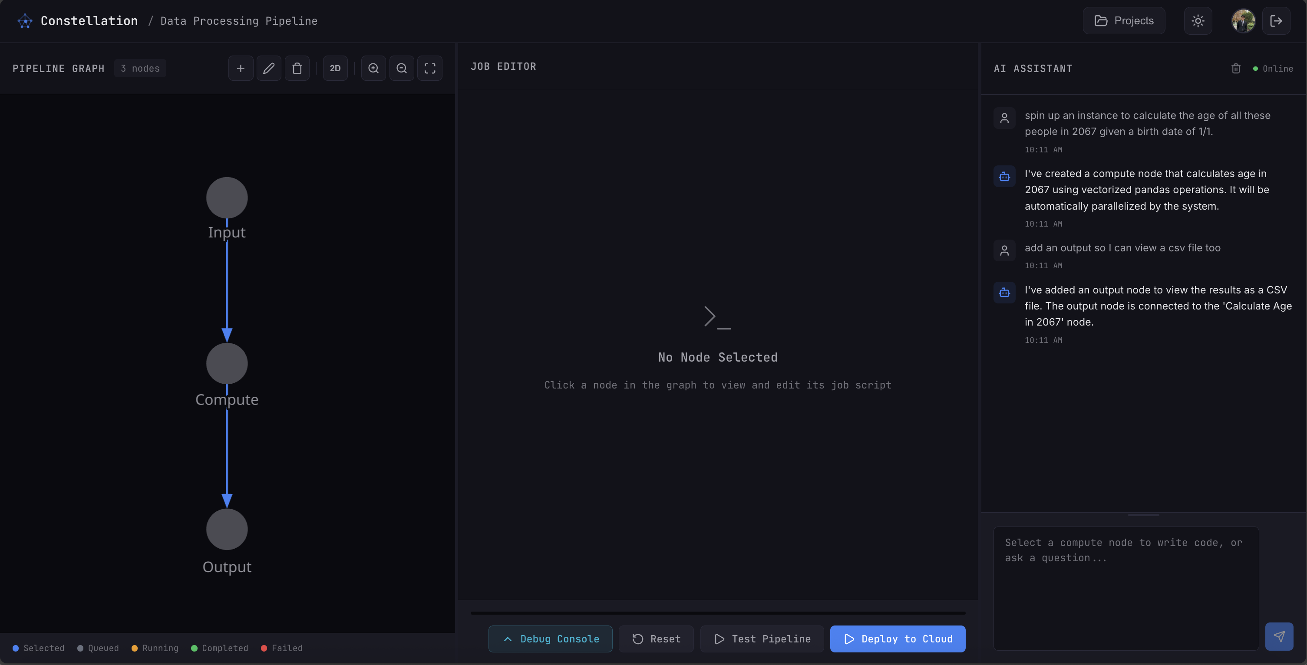Toggle the 2D graph view mode

335,69
